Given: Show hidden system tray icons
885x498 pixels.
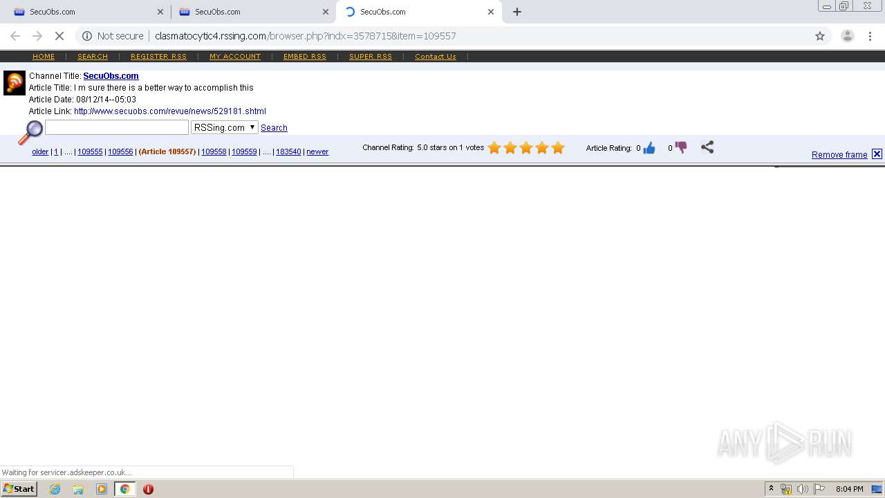Looking at the screenshot, I should 771,489.
